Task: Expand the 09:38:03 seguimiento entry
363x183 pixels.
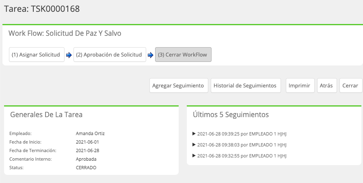Action: (240, 145)
